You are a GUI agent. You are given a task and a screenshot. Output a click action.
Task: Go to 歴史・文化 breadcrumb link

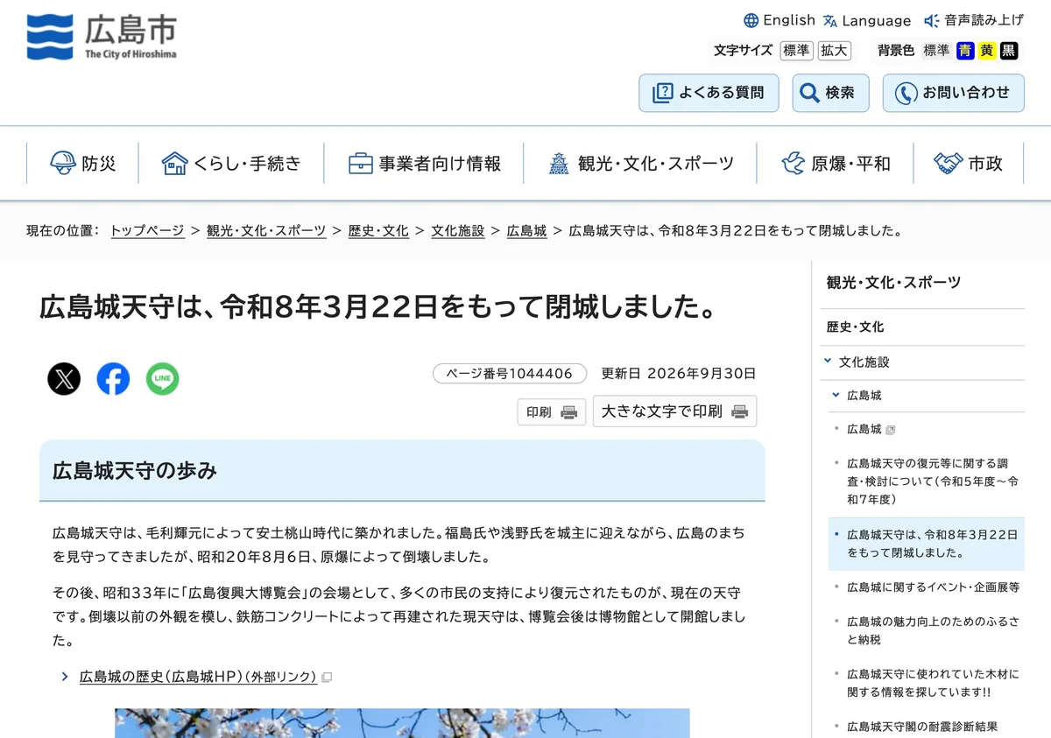point(378,231)
